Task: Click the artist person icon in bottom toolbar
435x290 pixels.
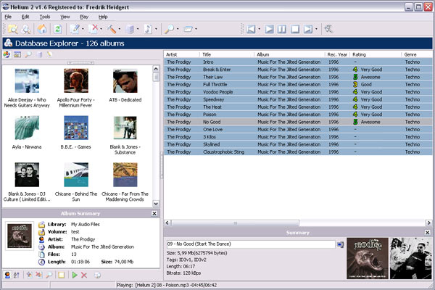Action: (7, 275)
